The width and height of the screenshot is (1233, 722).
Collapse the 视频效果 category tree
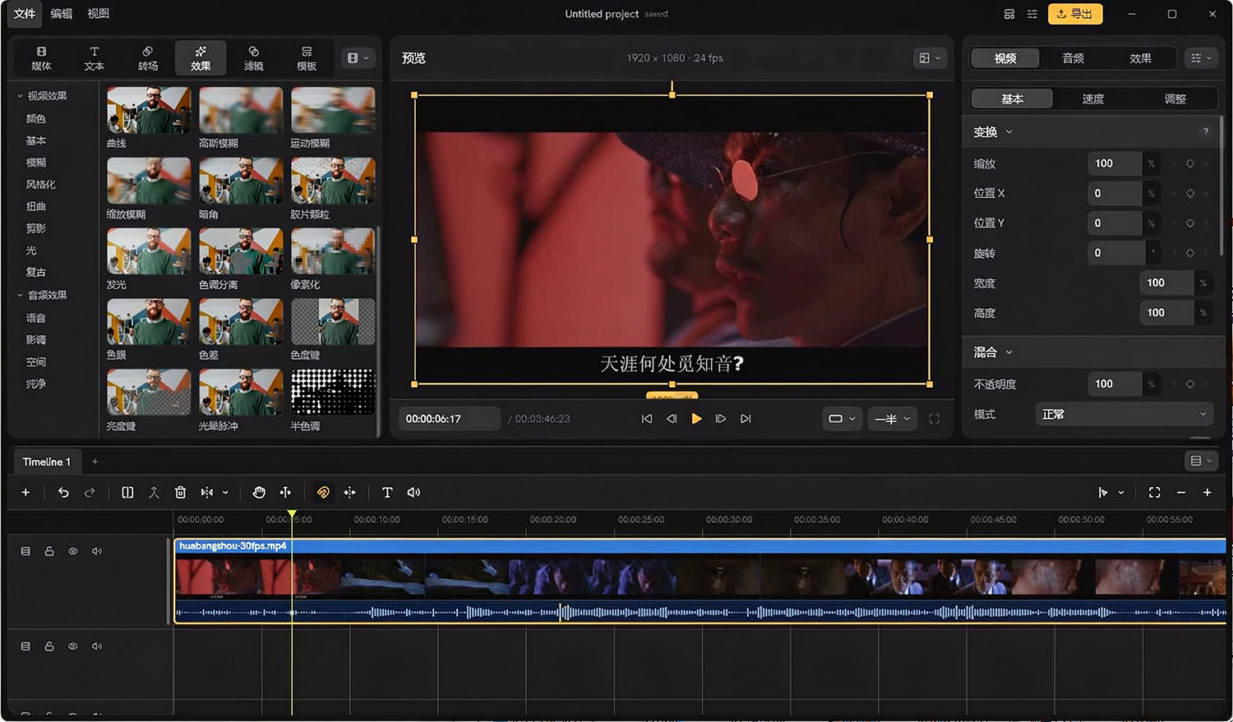pos(21,96)
